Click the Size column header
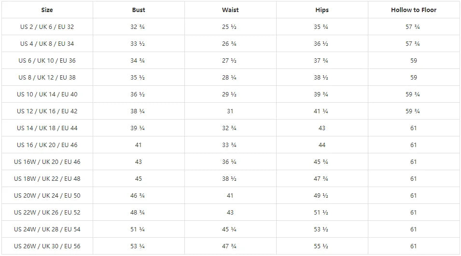Screen dimensions: 461x256 (47, 10)
